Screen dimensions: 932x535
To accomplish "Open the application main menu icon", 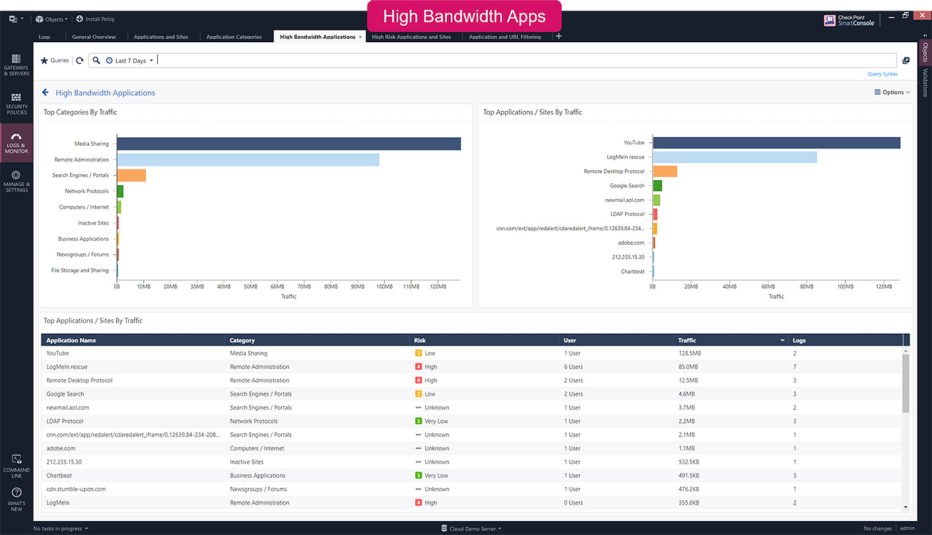I will coord(15,19).
